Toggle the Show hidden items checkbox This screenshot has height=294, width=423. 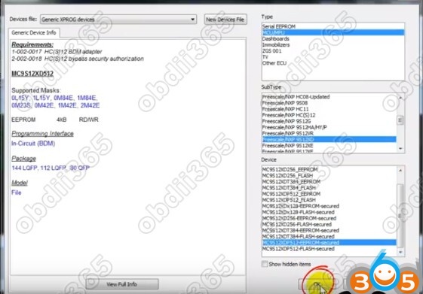click(265, 264)
